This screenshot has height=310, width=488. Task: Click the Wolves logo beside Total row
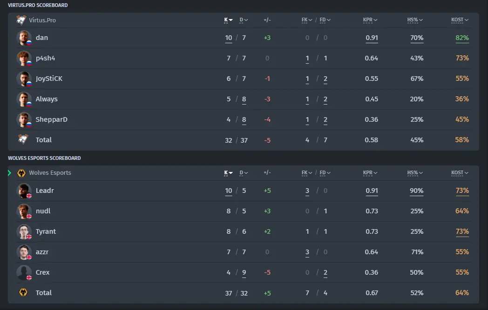click(x=23, y=292)
